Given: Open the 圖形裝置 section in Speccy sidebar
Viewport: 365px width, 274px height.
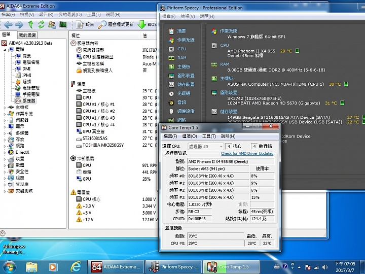Looking at the screenshot, I should [x=186, y=76].
